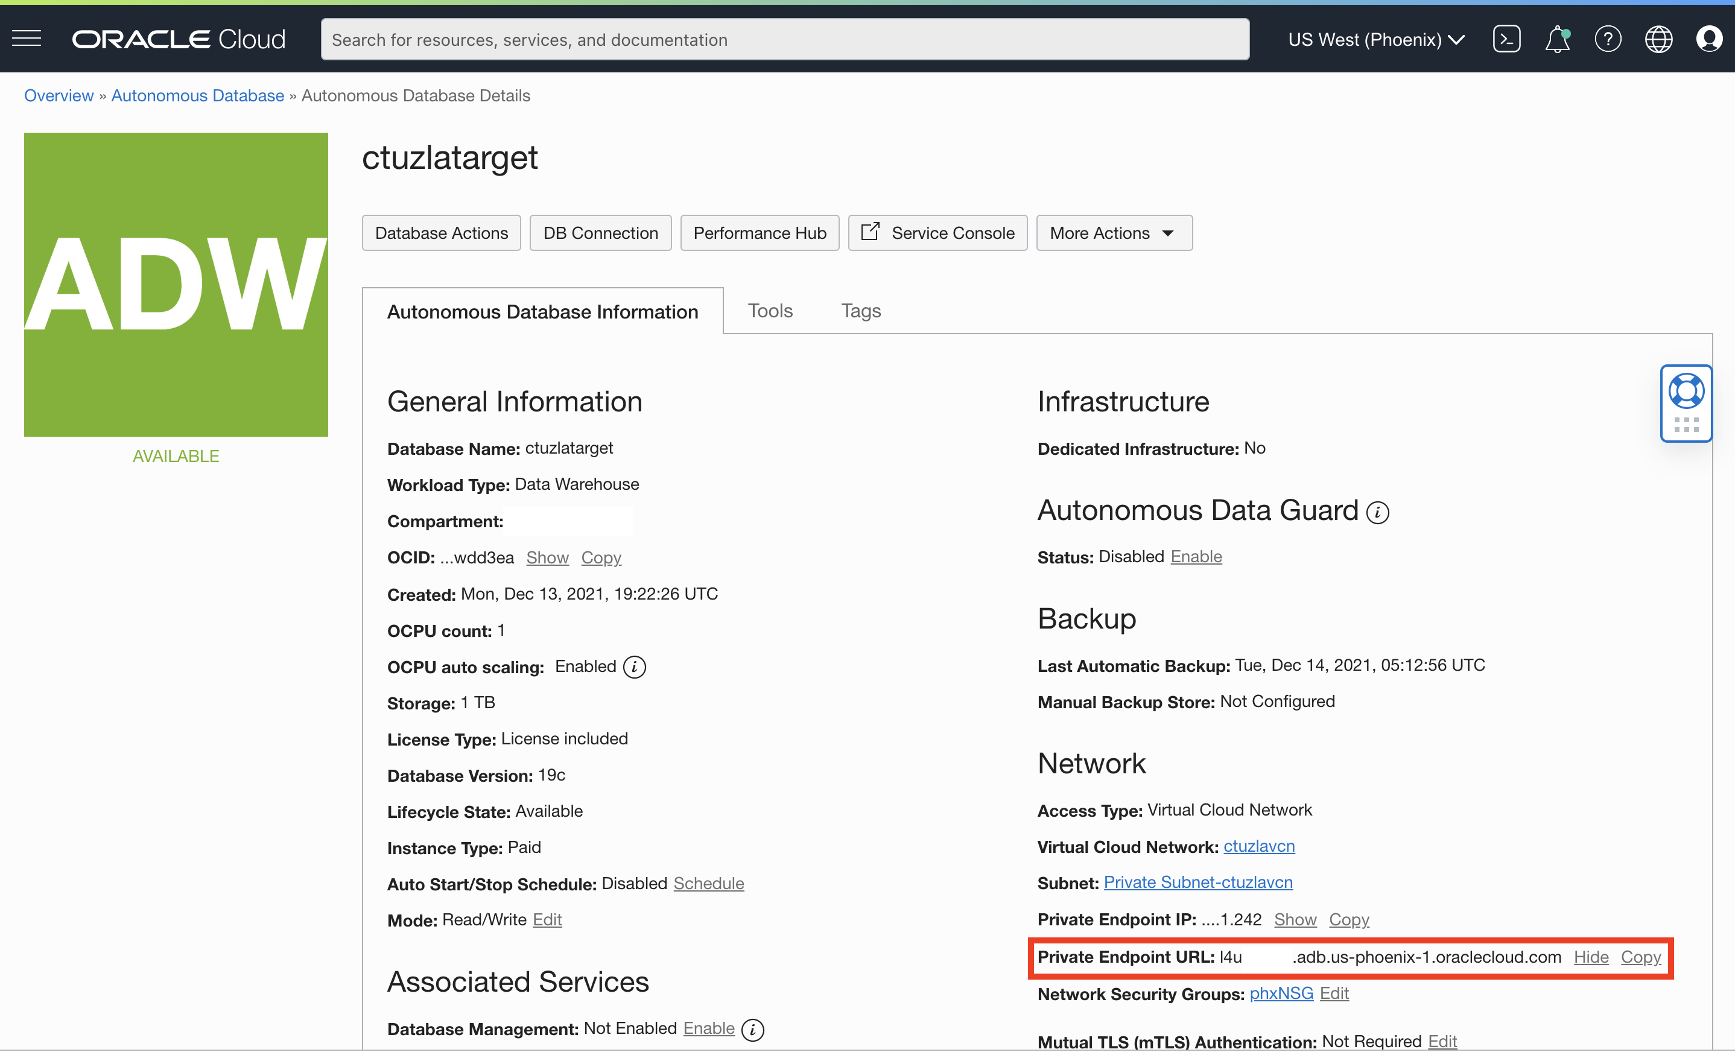Viewport: 1735px width, 1052px height.
Task: Click the resources search field
Action: pyautogui.click(x=784, y=39)
